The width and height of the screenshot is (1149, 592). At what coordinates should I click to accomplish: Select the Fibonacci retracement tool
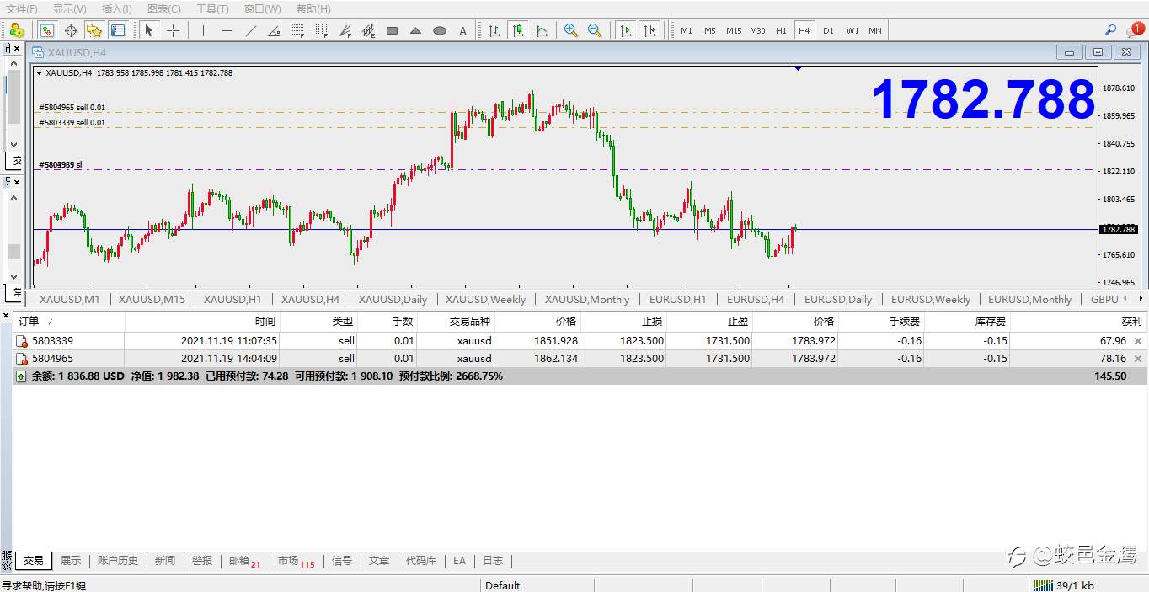[297, 30]
